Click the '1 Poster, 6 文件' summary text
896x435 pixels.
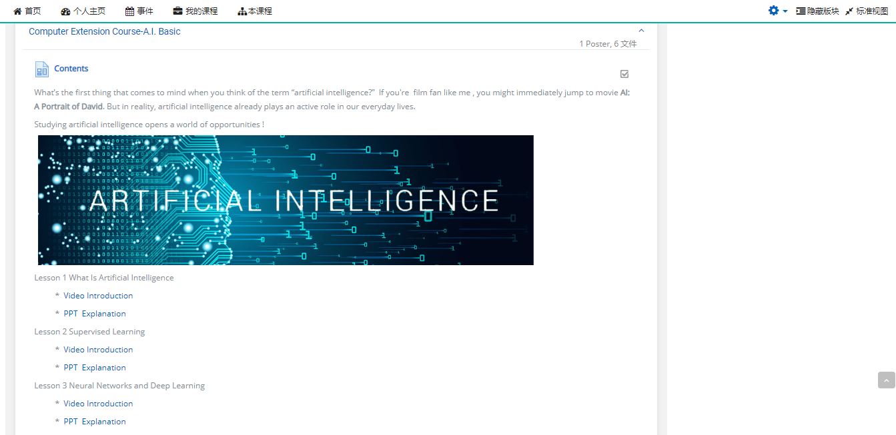608,44
